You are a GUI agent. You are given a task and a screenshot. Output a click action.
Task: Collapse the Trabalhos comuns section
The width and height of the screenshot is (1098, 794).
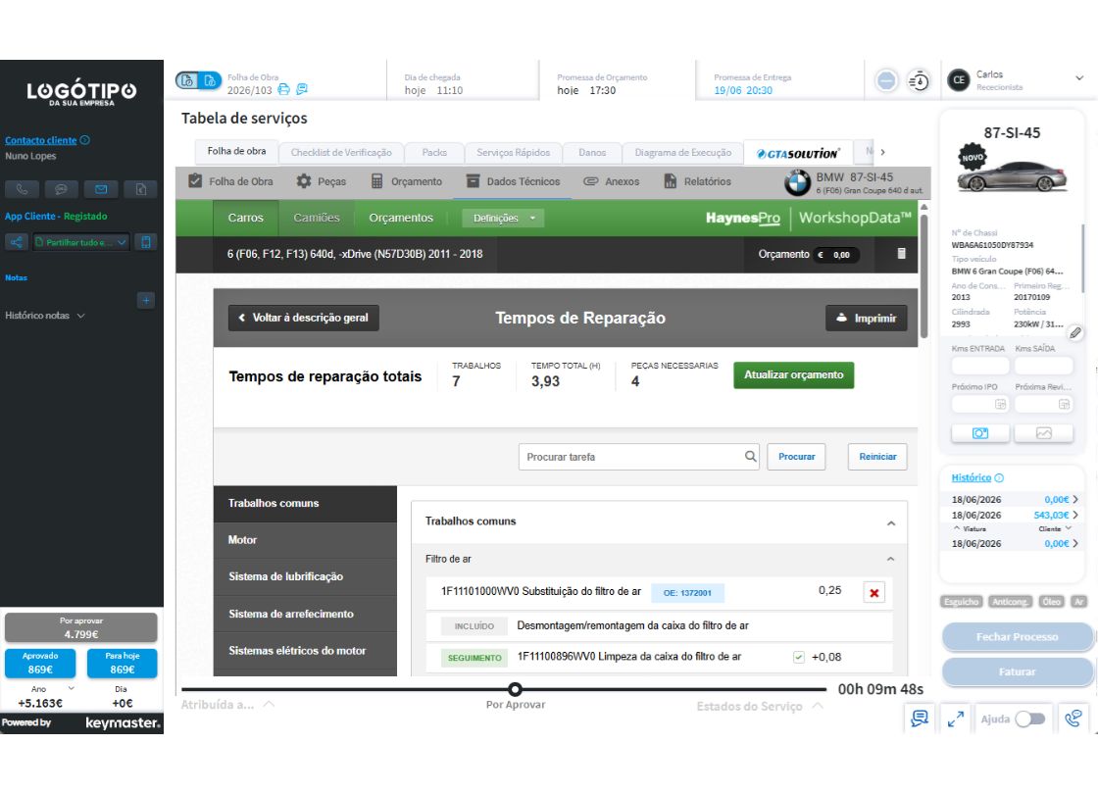(891, 523)
